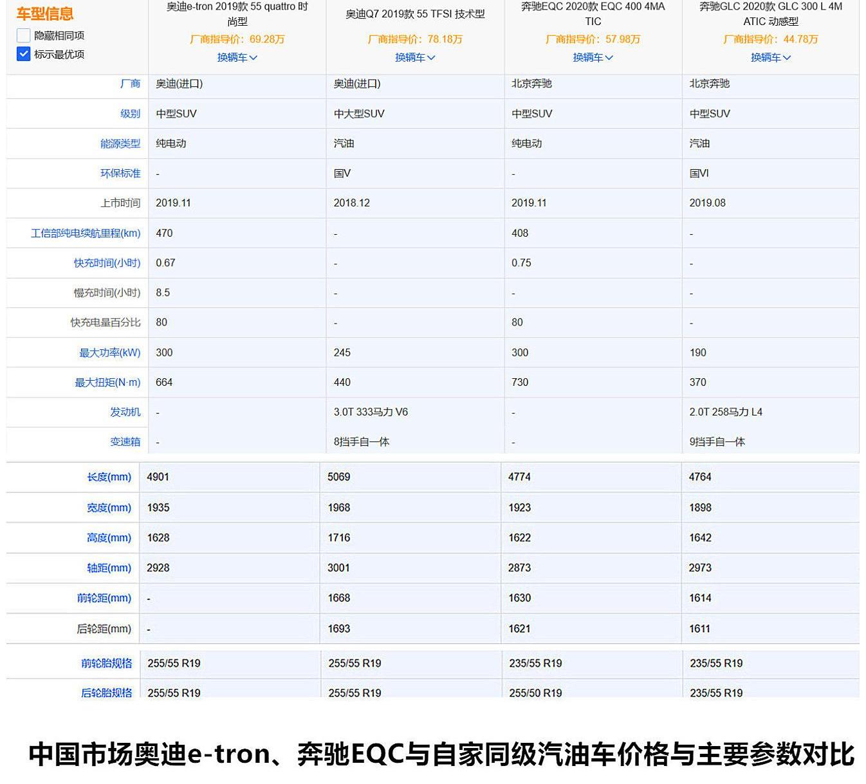Click the 奥迪e-tron 2019款 55 quattro title

pyautogui.click(x=237, y=14)
